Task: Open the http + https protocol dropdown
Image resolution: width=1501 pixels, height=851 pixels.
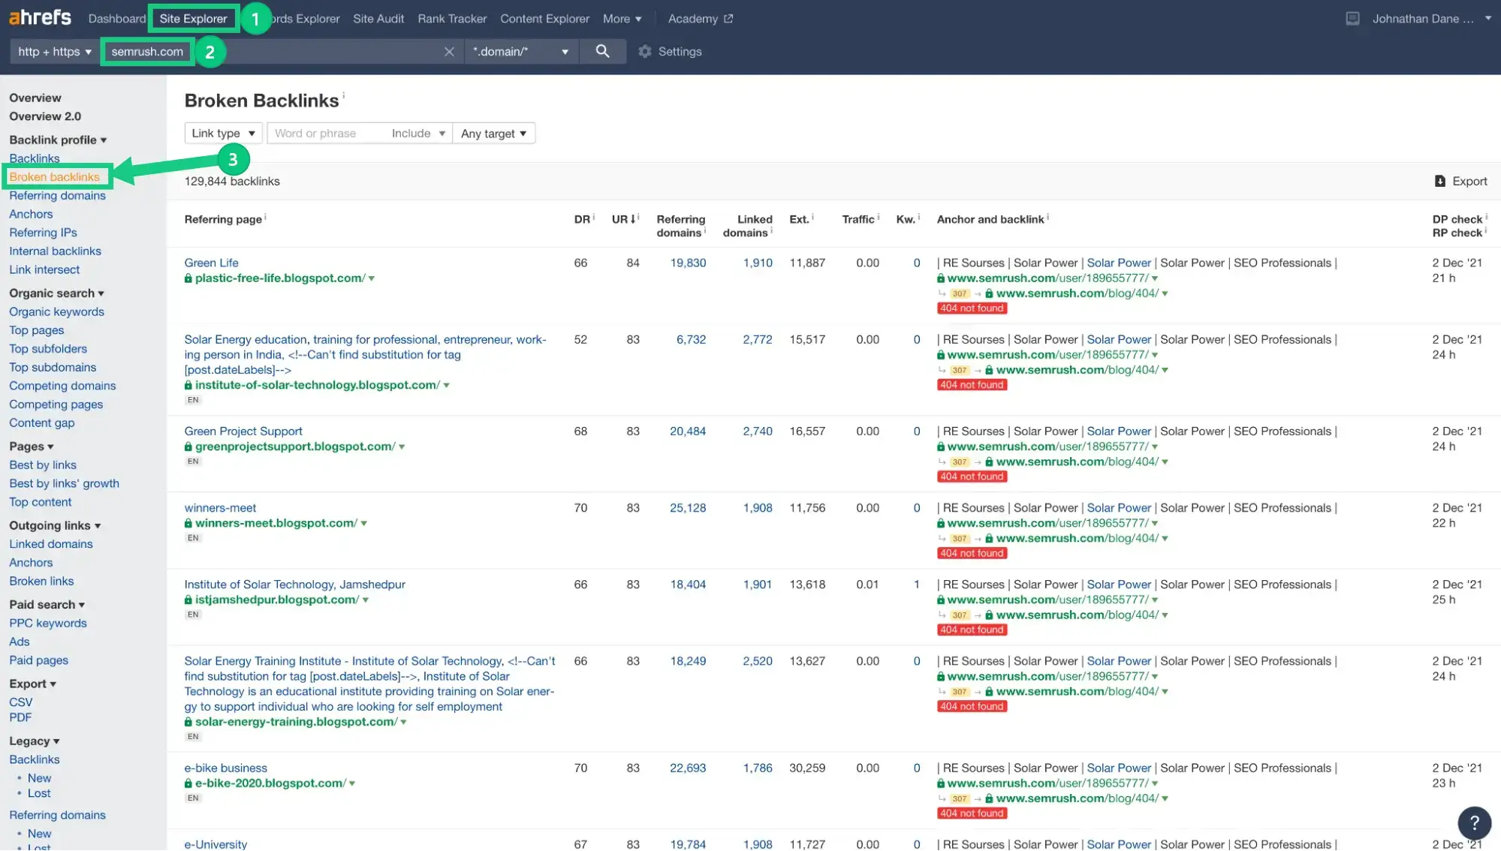Action: tap(55, 52)
